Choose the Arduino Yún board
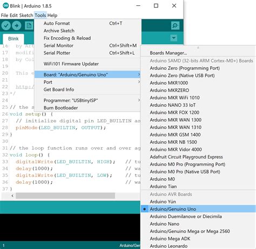The image size is (256, 249). coord(198,202)
